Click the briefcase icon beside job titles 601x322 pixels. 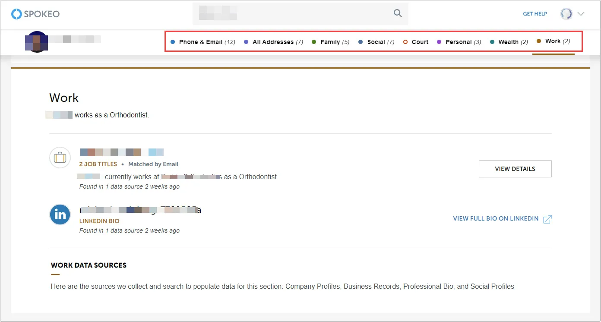click(60, 158)
